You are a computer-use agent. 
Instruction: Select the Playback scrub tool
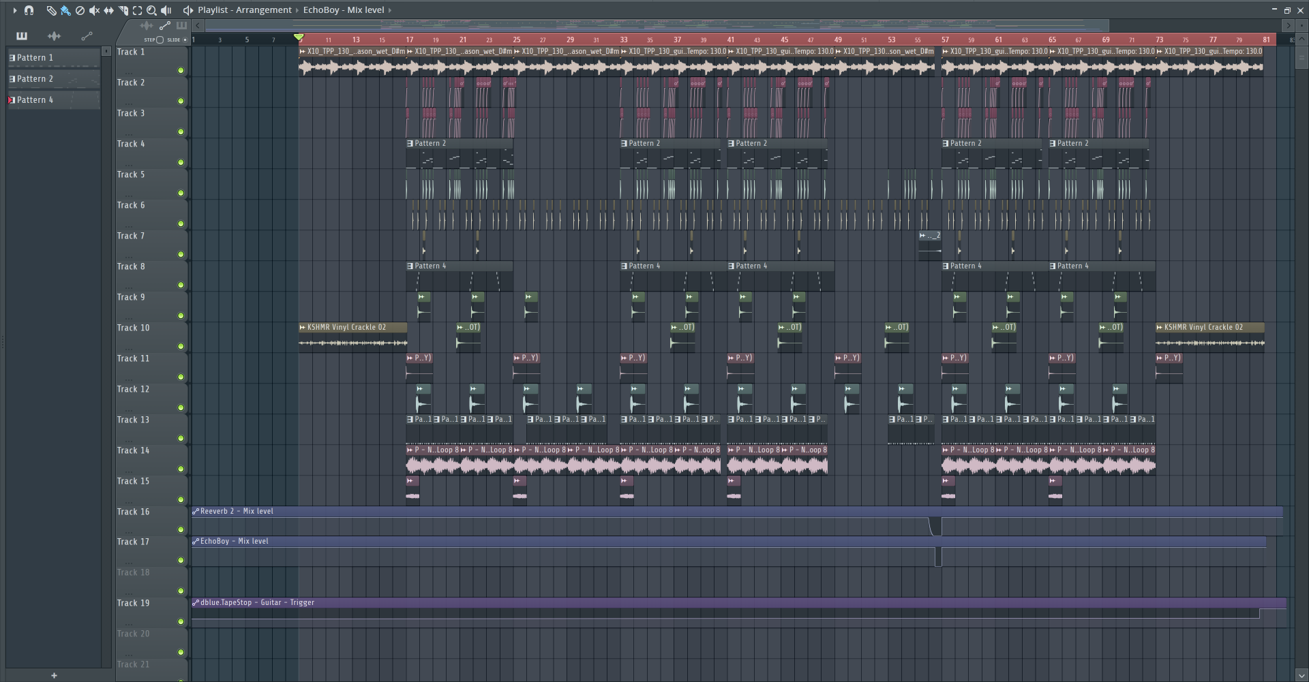(166, 10)
